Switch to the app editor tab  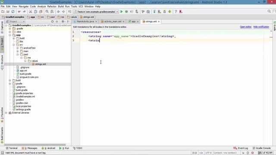point(133,22)
